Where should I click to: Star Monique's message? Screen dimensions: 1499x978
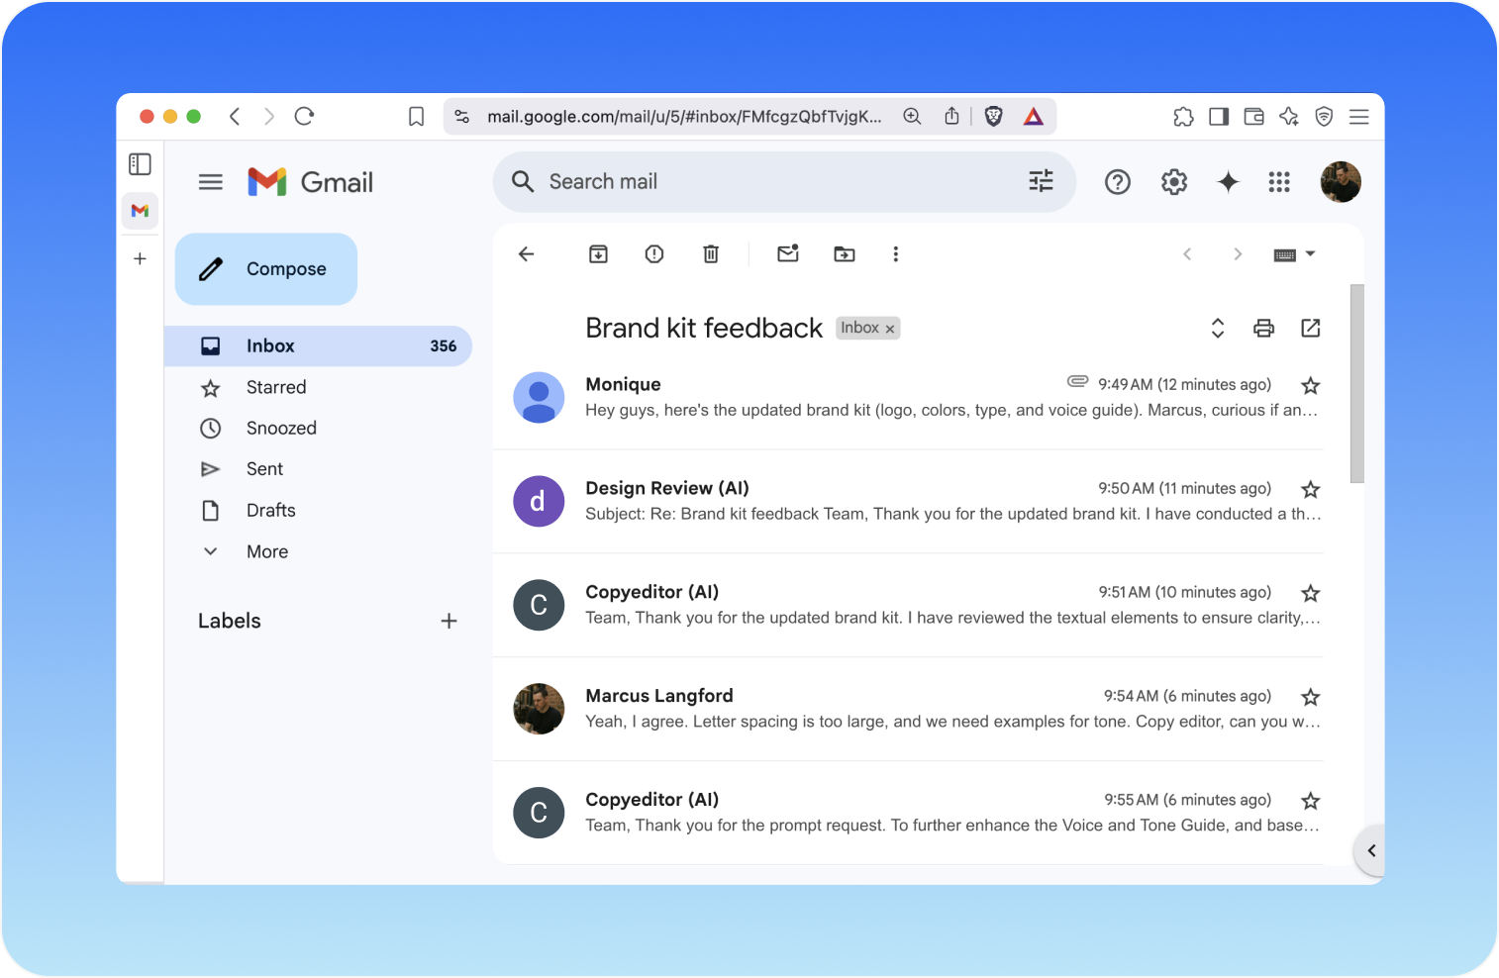click(1311, 385)
